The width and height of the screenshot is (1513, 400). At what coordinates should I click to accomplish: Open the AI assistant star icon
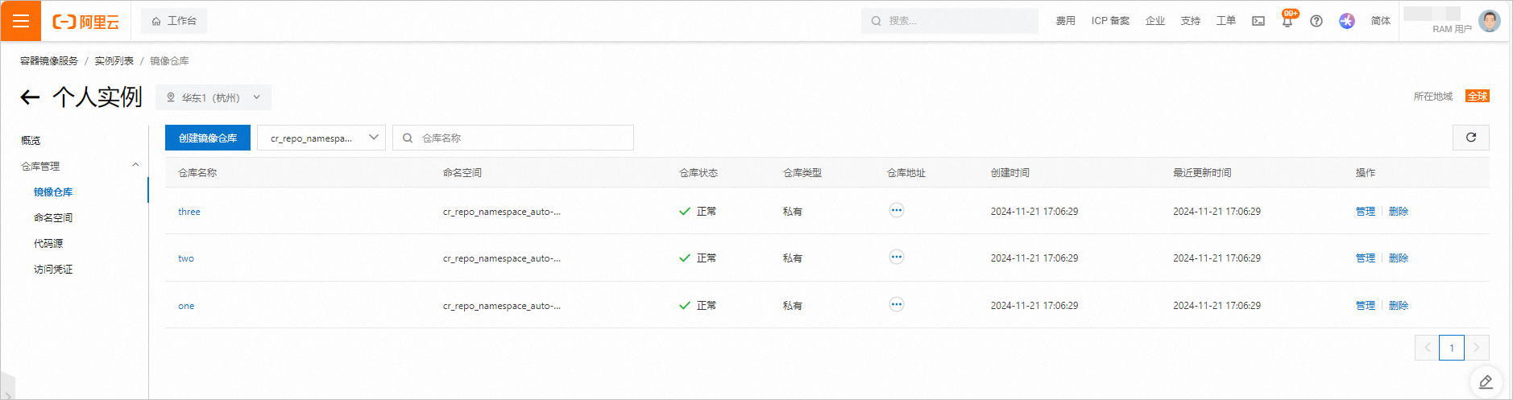click(x=1347, y=21)
